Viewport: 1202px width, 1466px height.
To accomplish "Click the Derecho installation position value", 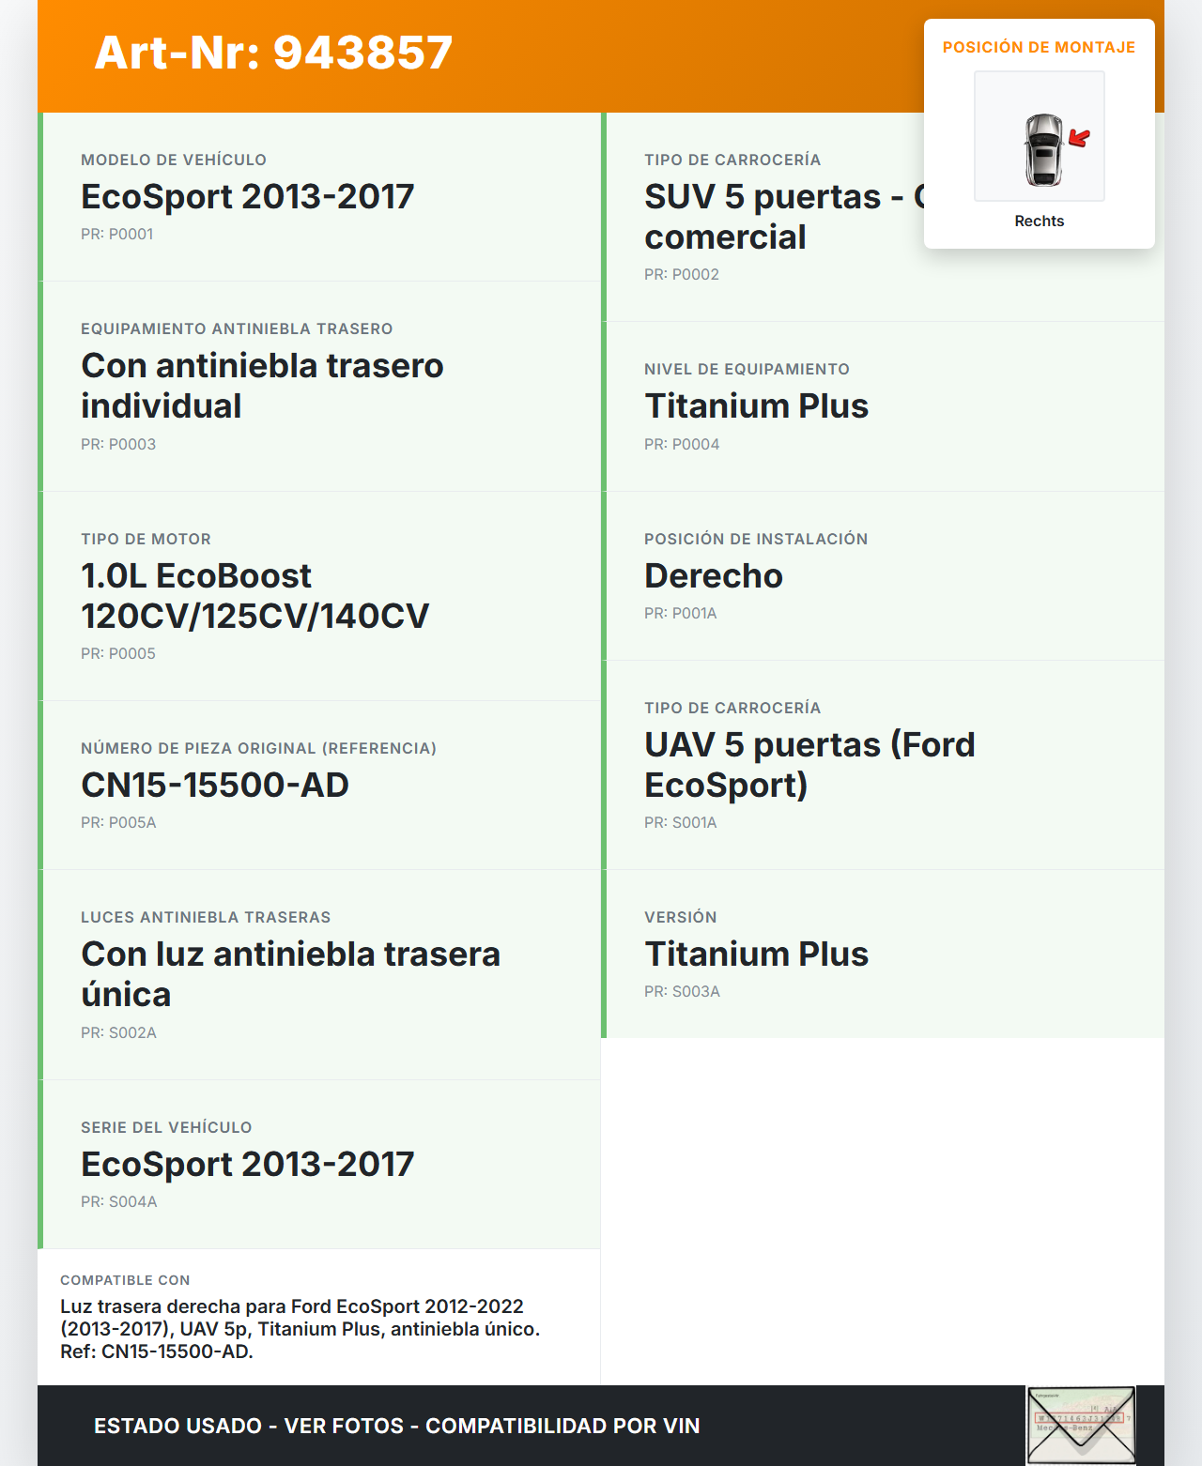I will [713, 575].
